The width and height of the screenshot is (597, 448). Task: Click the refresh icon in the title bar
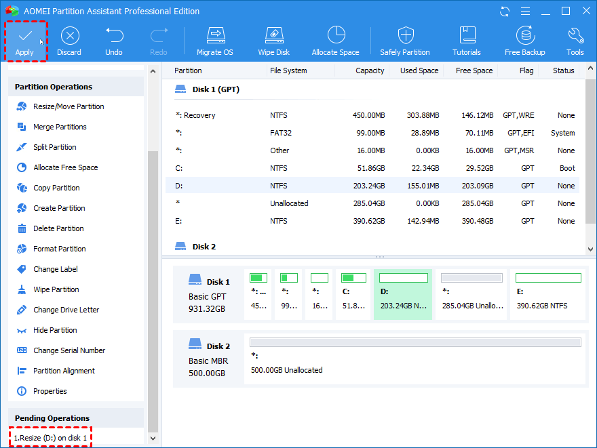click(505, 12)
